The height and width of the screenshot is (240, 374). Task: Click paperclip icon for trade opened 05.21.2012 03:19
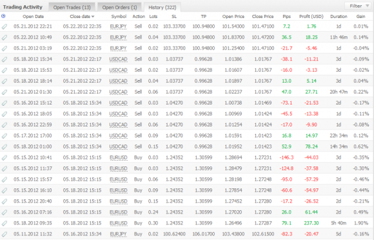click(5, 48)
